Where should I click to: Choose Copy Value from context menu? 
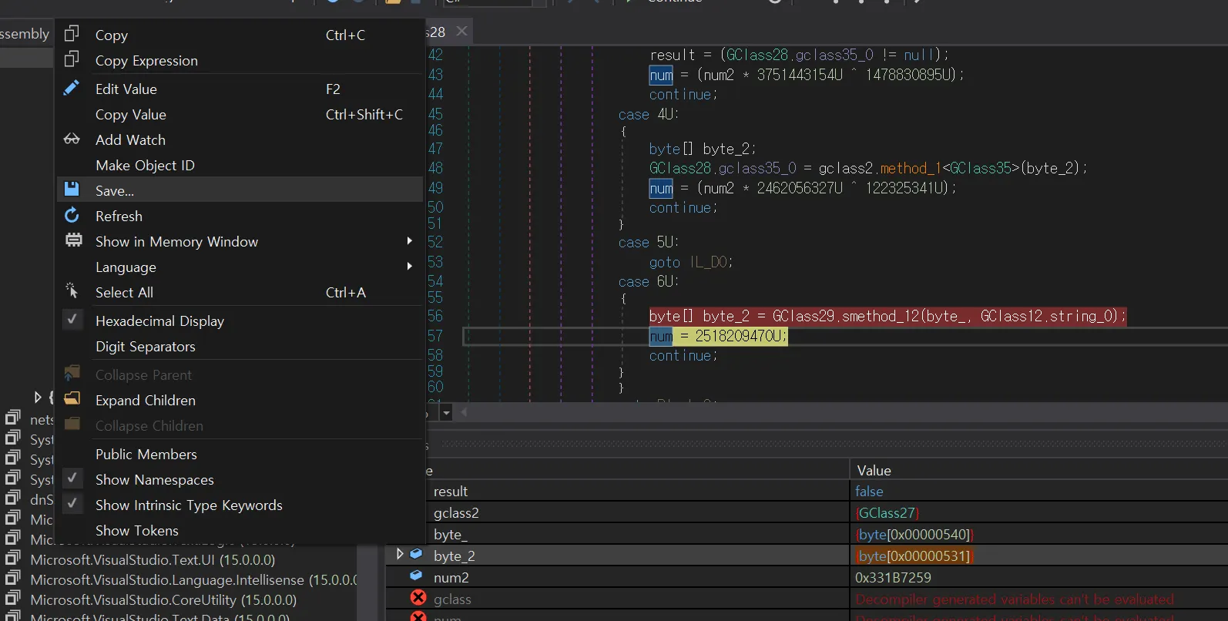(x=131, y=115)
